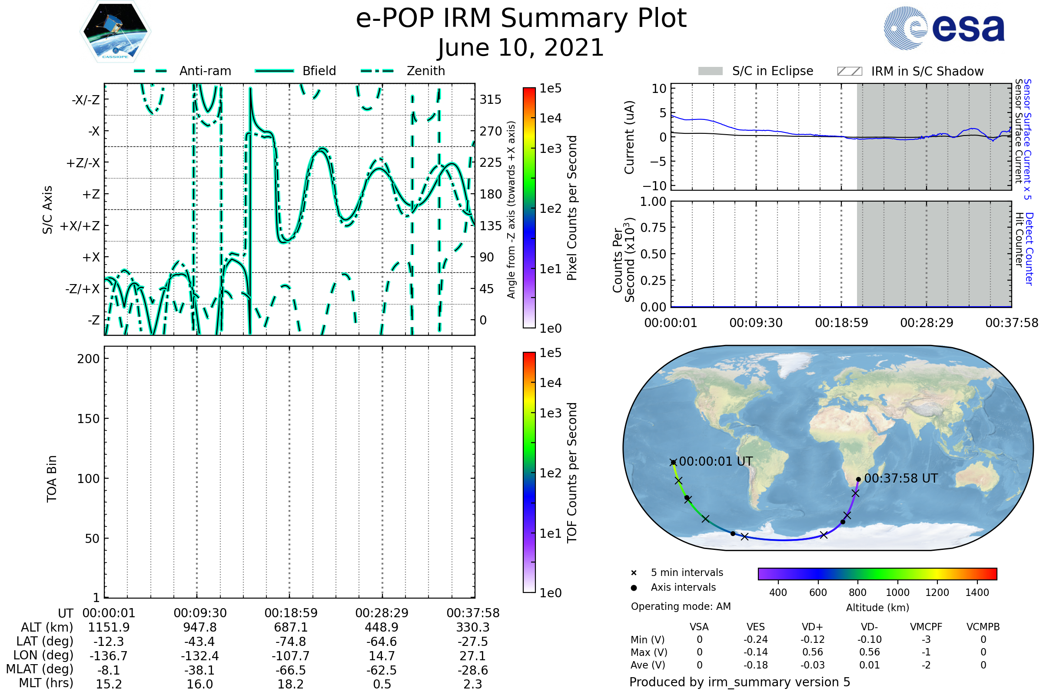Click the VMCPF voltage column header
The width and height of the screenshot is (1043, 695).
[926, 627]
